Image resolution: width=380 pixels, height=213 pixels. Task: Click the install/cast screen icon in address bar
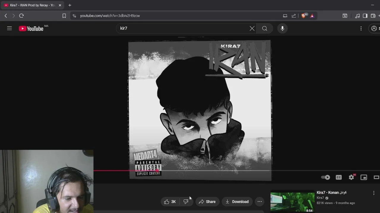pos(285,16)
